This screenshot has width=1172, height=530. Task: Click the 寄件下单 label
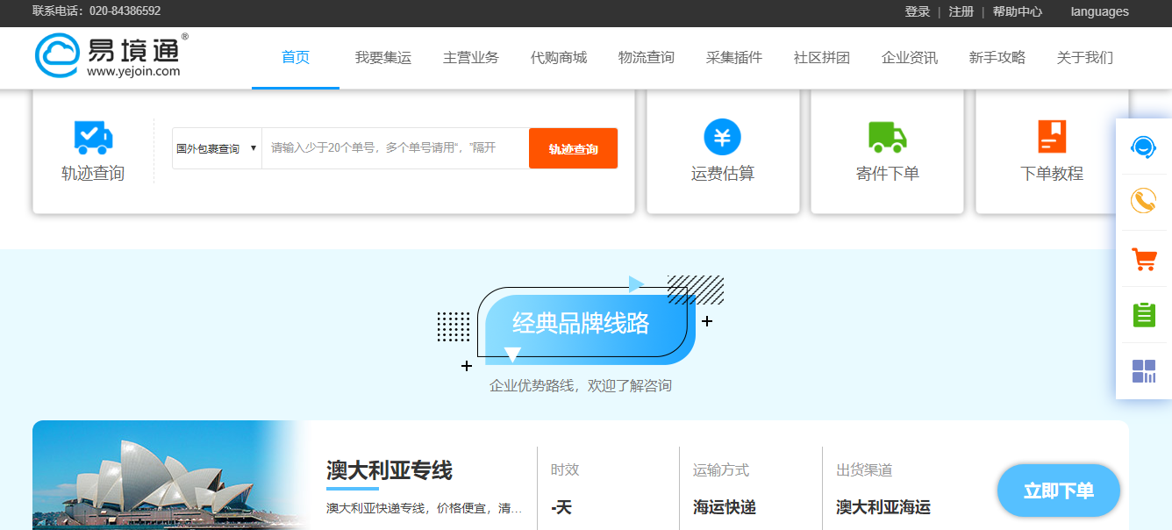pyautogui.click(x=887, y=174)
